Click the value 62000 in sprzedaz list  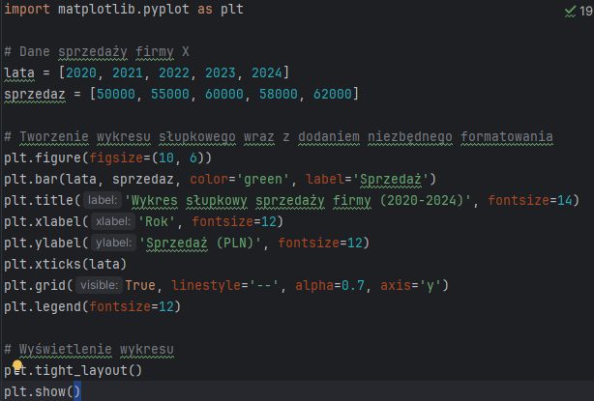click(x=332, y=95)
